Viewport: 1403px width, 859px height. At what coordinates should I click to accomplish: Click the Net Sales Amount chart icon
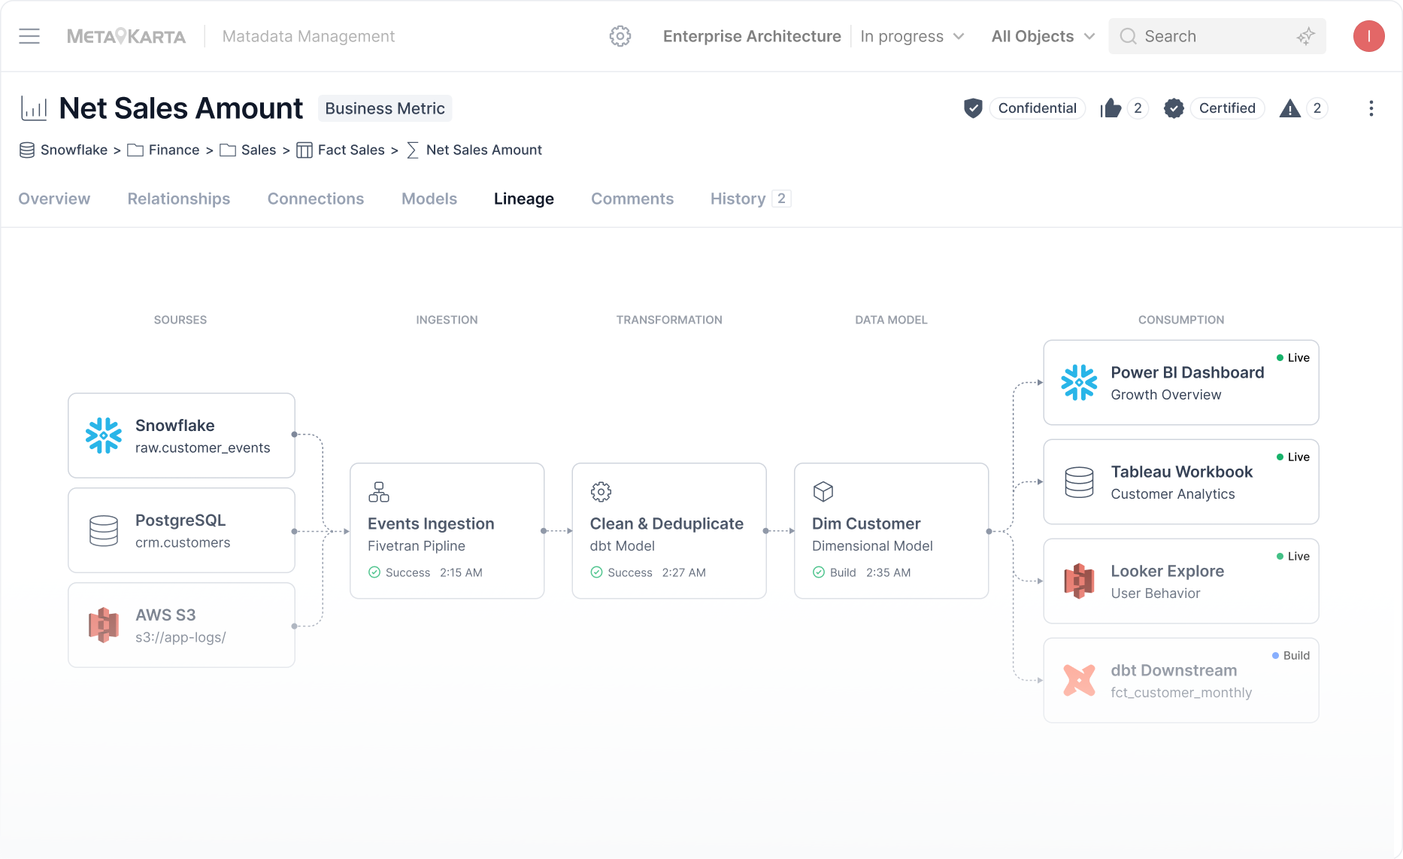click(x=34, y=108)
